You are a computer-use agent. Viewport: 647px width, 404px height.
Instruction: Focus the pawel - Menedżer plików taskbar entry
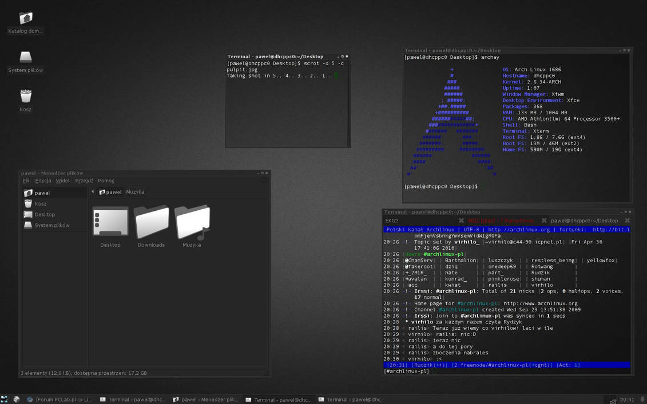tap(206, 399)
